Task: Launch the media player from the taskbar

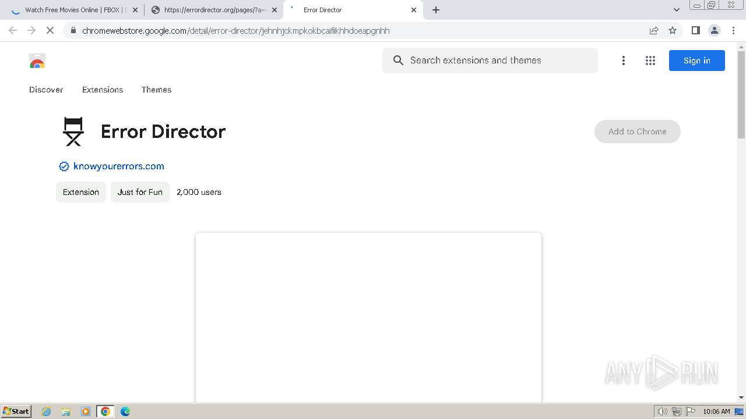Action: 86,411
